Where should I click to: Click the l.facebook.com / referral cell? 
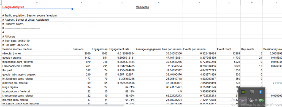pyautogui.click(x=37, y=66)
